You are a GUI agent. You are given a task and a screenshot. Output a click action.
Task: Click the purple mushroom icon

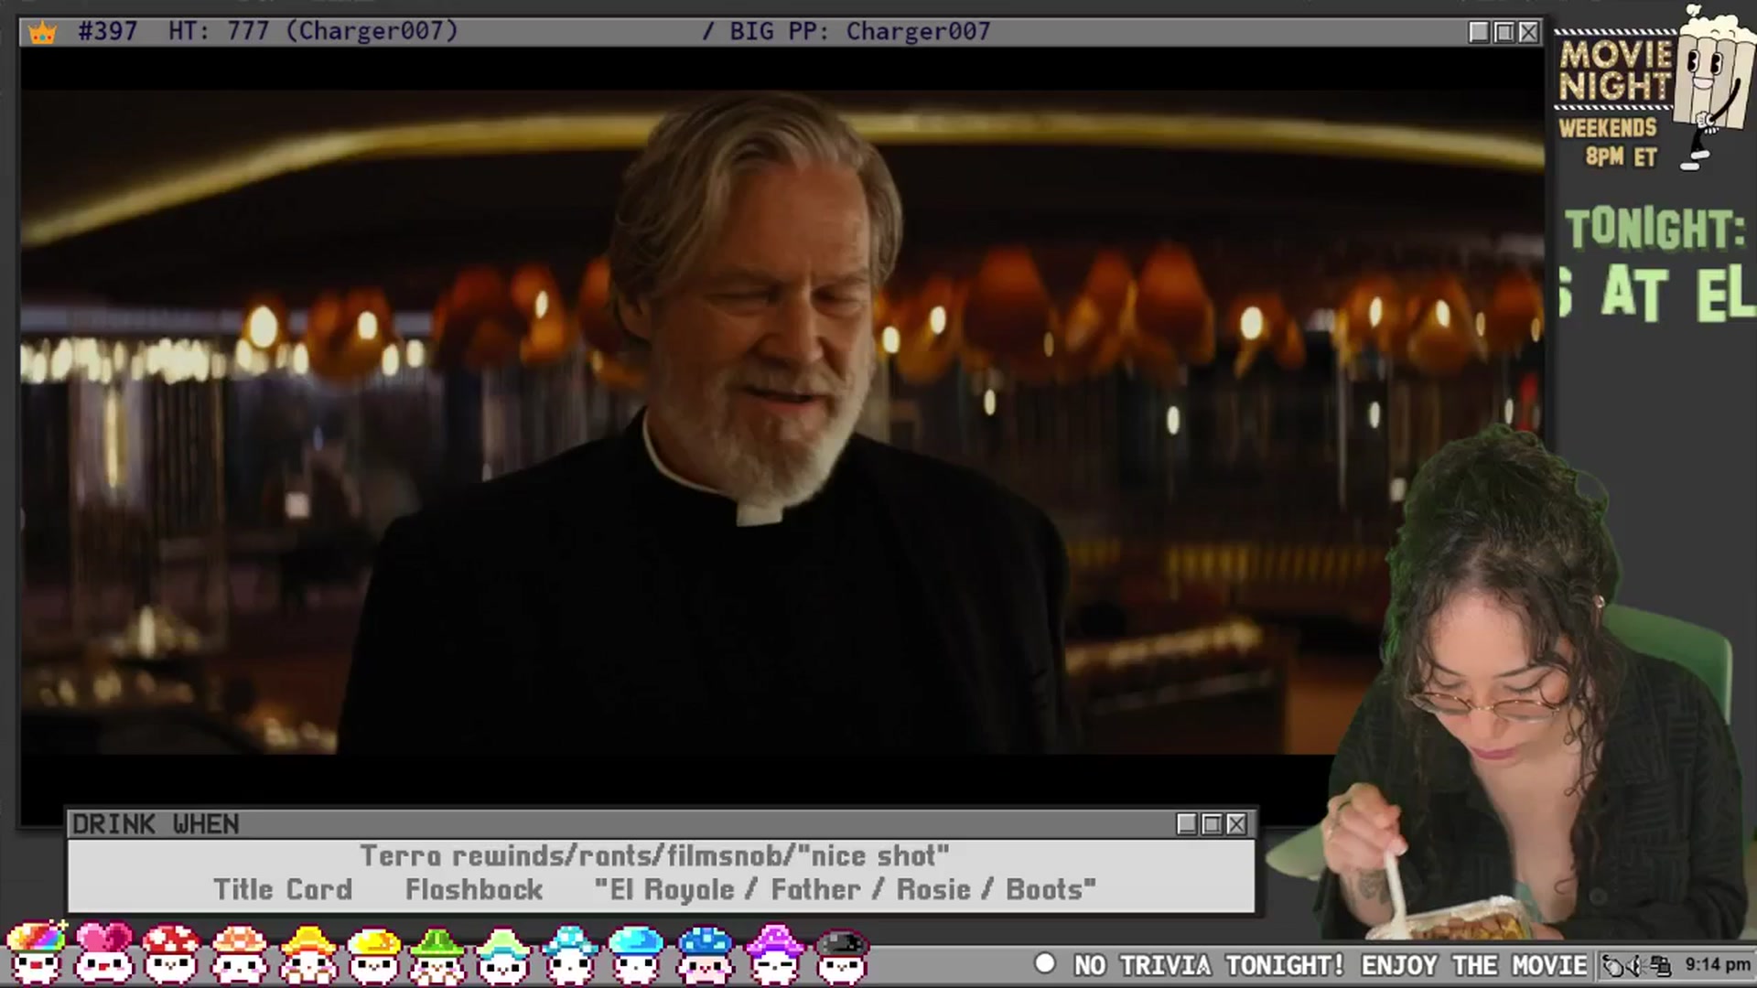774,954
